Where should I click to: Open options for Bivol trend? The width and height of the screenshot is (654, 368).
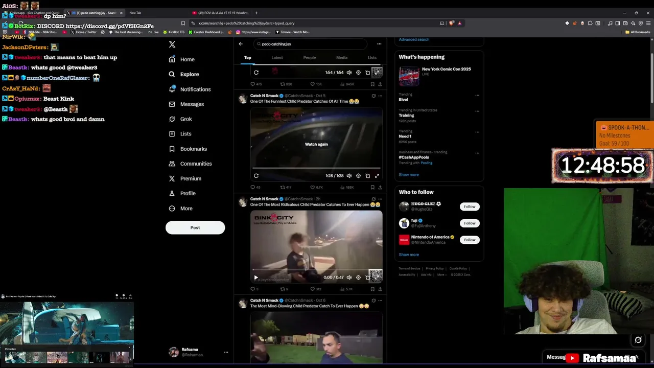point(477,95)
